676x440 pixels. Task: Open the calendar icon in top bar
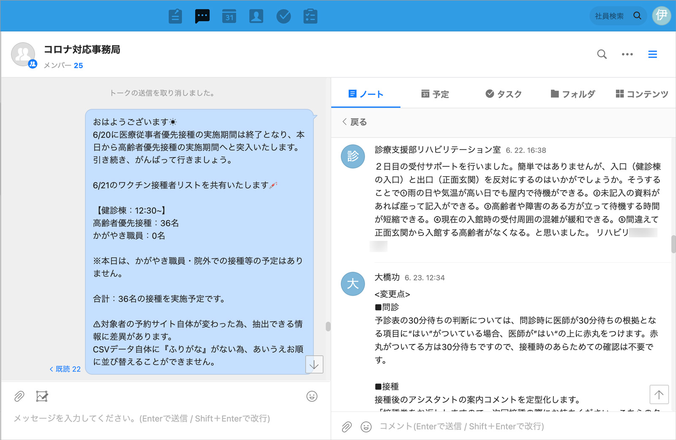click(x=229, y=16)
